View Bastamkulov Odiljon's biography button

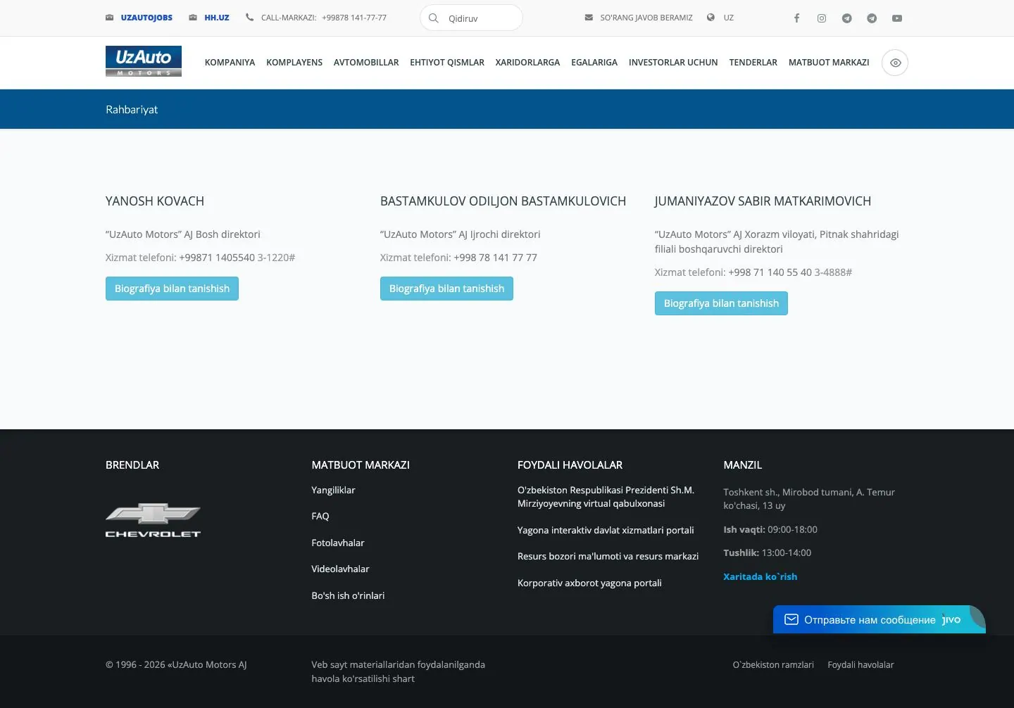[x=446, y=289]
